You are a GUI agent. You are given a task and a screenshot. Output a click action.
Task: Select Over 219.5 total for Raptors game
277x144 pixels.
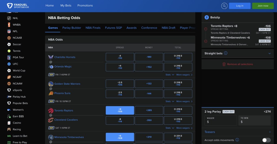(178, 110)
